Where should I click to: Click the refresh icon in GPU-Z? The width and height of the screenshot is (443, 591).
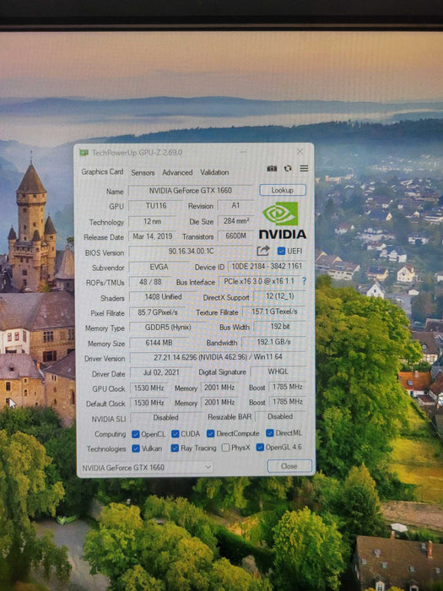[288, 169]
